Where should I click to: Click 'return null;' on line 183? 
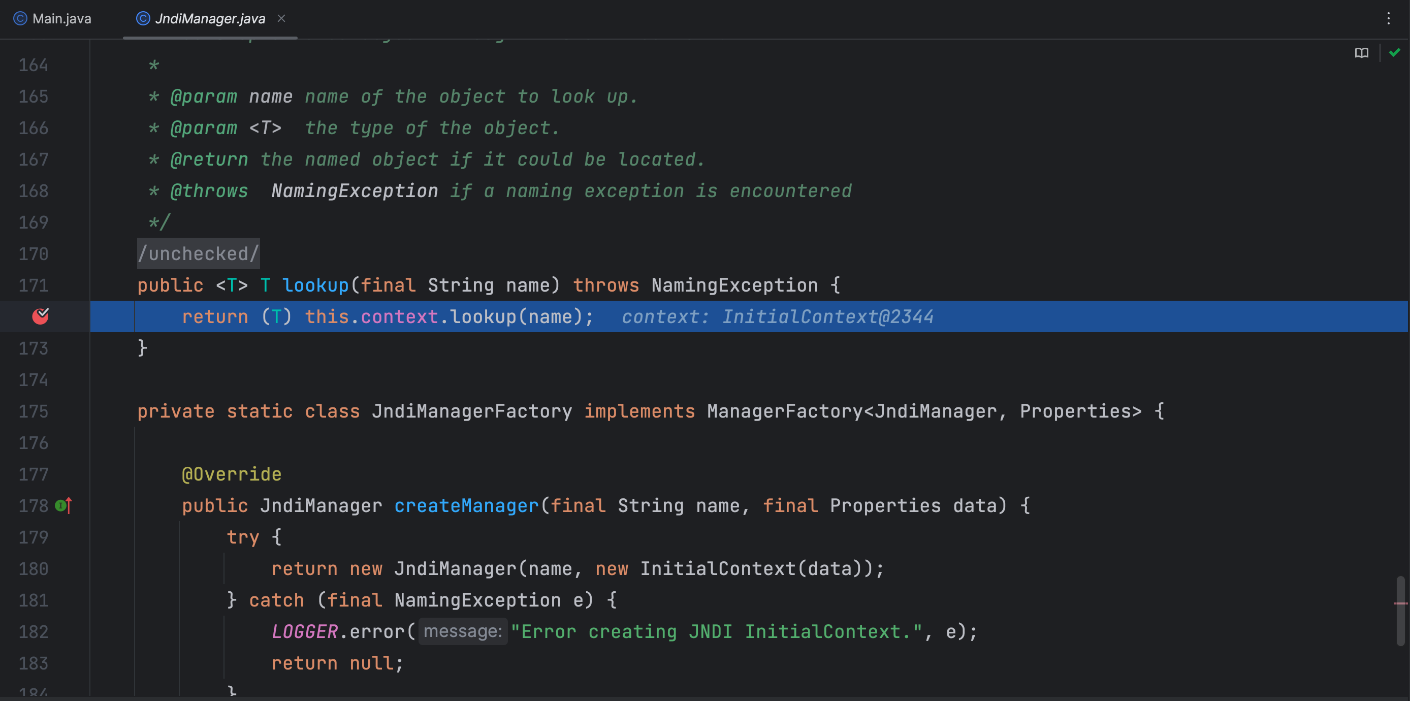(x=338, y=663)
